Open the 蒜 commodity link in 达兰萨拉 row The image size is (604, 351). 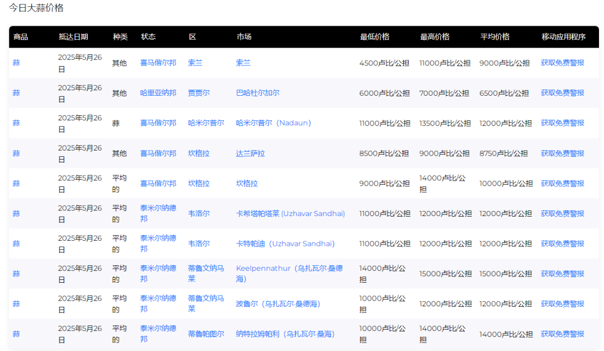[x=16, y=153]
